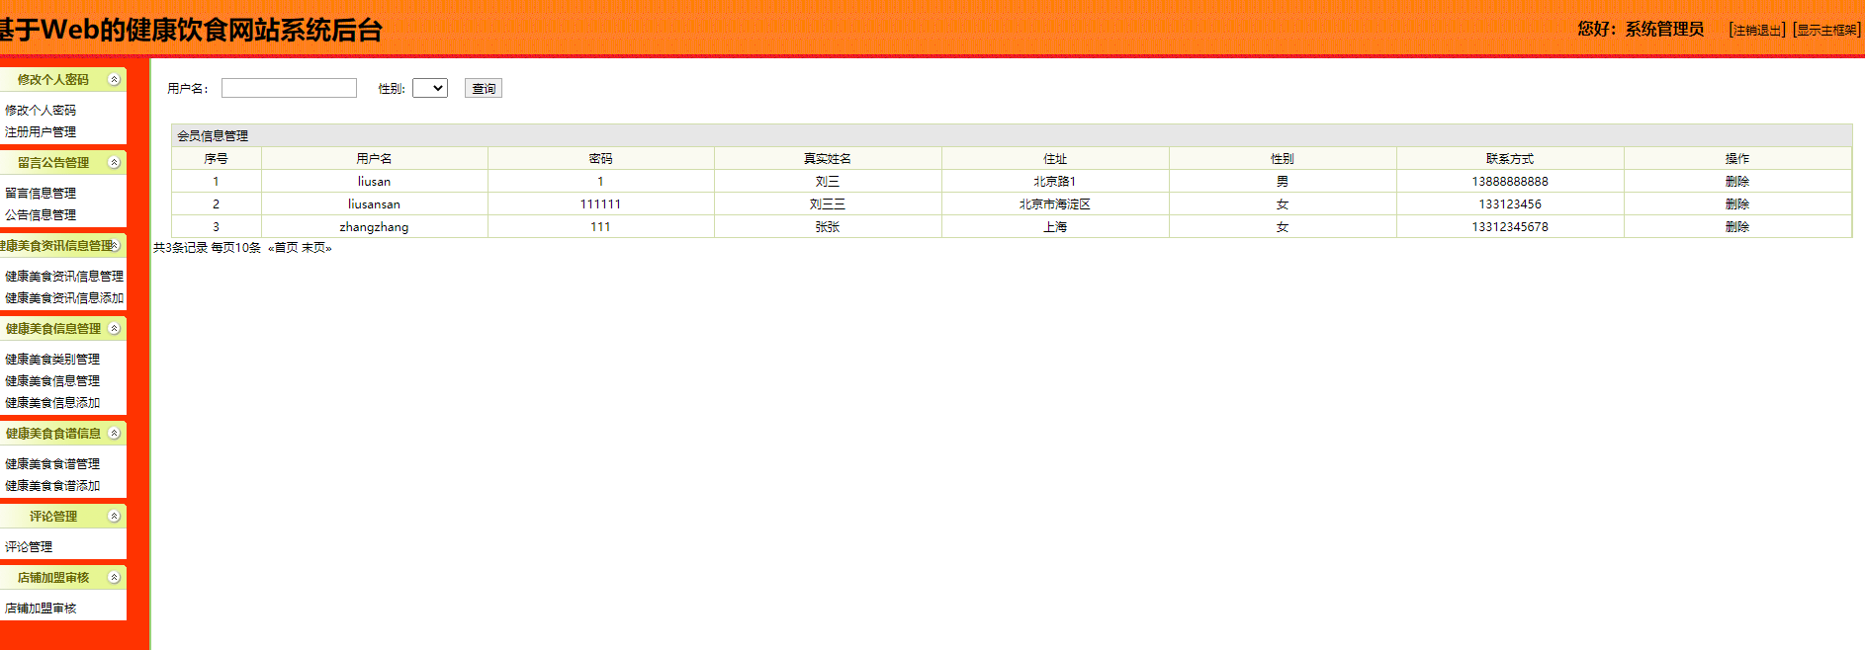Collapse the 留言公告管理 section chevron

point(114,162)
